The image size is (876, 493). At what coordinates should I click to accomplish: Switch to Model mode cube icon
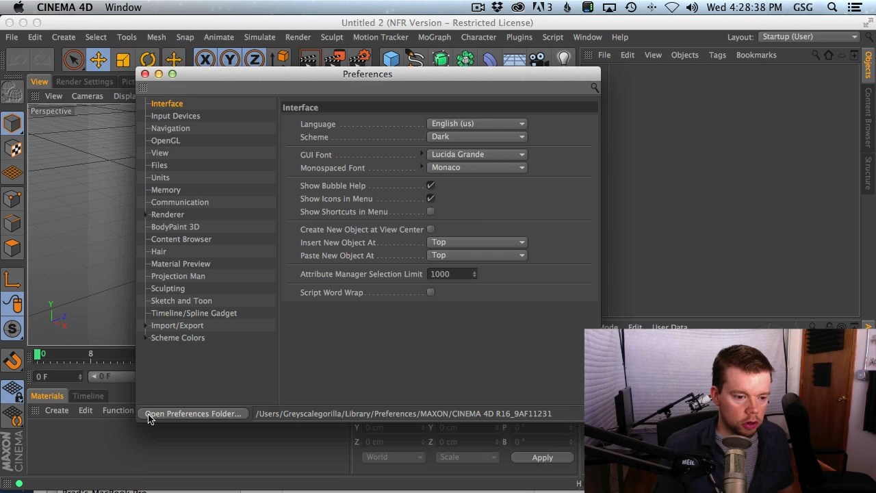(12, 123)
